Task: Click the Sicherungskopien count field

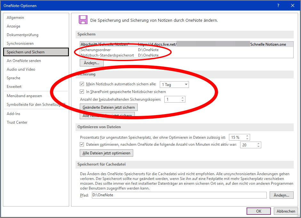Action: pos(172,99)
